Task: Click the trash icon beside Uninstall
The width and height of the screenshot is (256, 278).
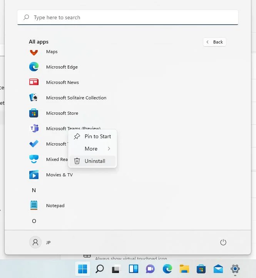Action: tap(77, 161)
